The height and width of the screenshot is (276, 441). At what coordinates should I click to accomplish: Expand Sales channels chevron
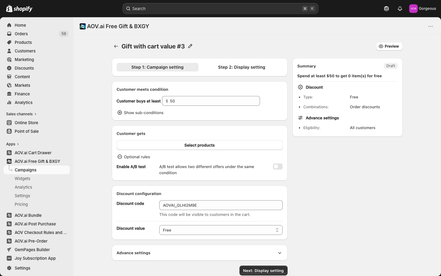tap(36, 114)
